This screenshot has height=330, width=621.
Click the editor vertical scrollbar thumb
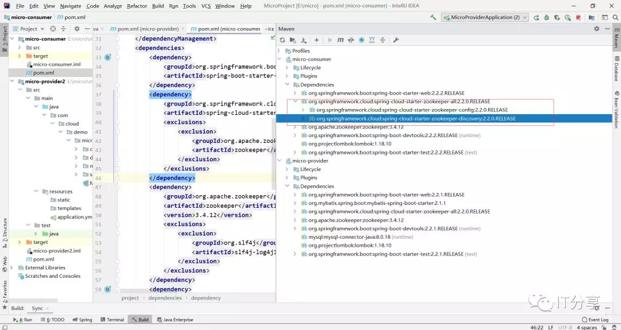pos(274,153)
